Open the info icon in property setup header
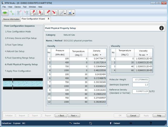168x127 pixels. point(161,28)
